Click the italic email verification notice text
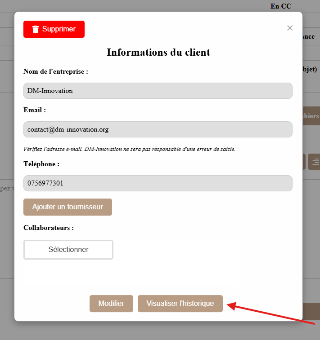This screenshot has width=320, height=340. 129,149
